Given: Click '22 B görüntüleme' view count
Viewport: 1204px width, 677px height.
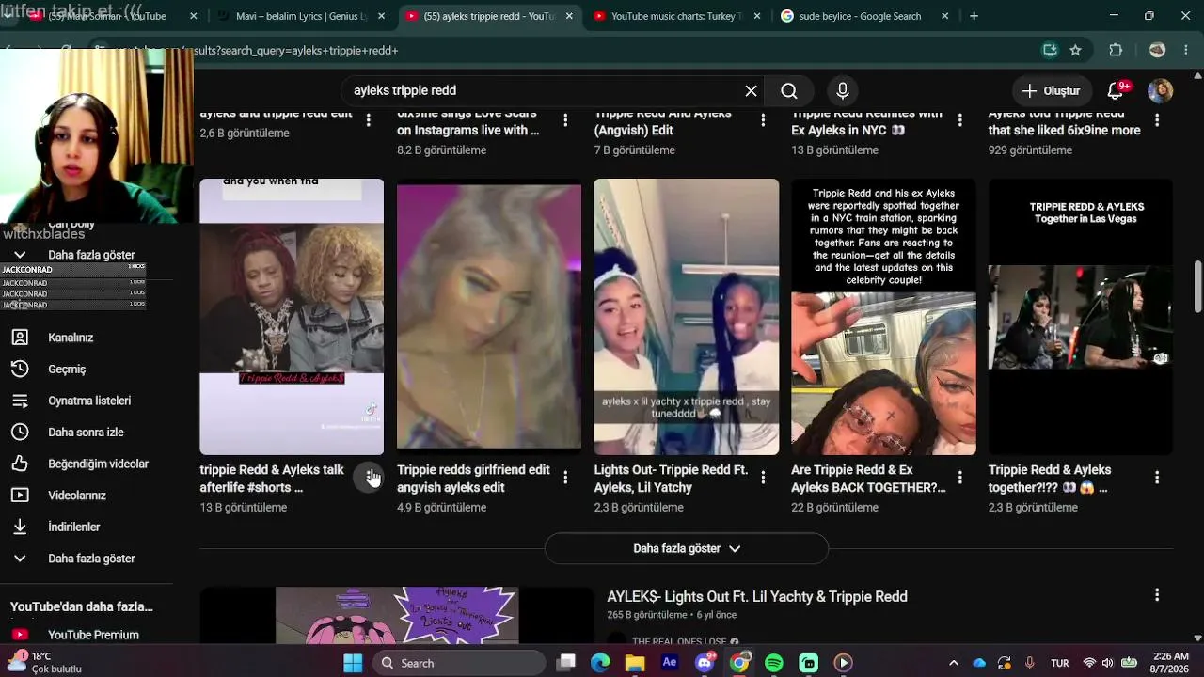Looking at the screenshot, I should [x=834, y=508].
